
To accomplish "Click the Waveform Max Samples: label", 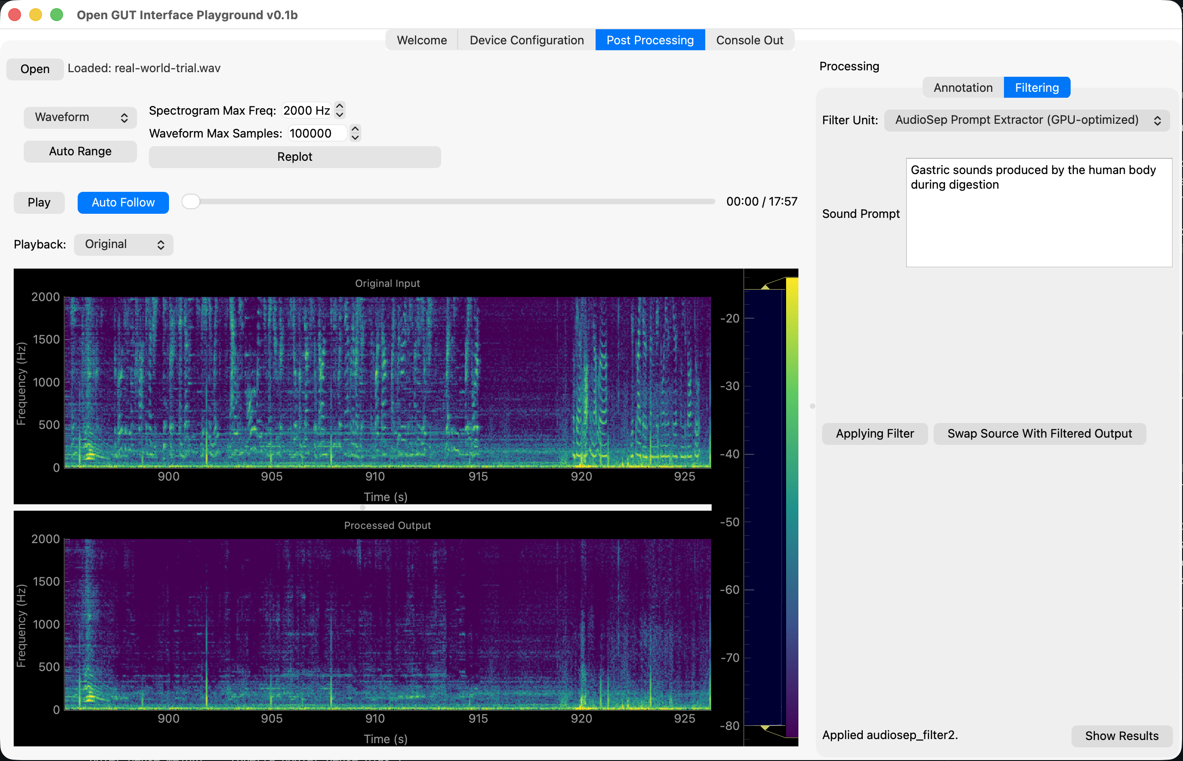I will pyautogui.click(x=216, y=133).
